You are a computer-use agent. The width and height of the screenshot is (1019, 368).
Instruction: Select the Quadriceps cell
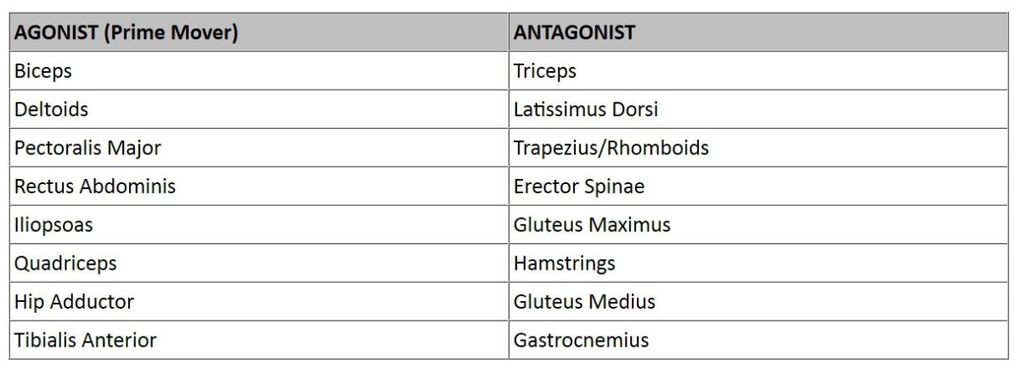pos(65,264)
